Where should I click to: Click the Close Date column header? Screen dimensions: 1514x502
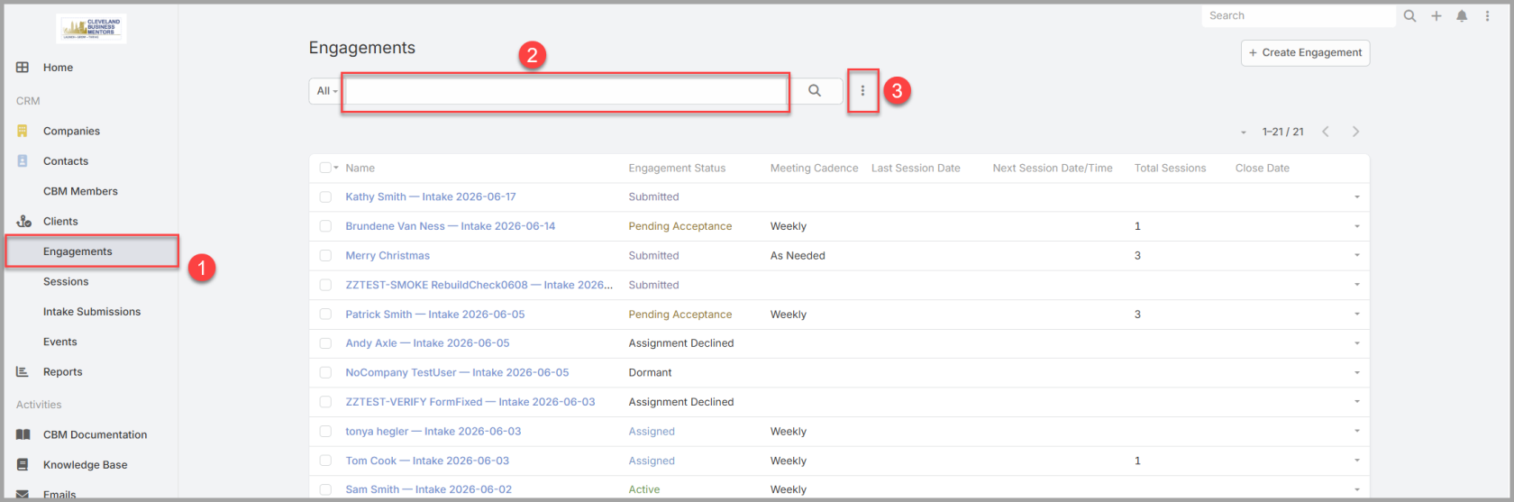pos(1262,169)
